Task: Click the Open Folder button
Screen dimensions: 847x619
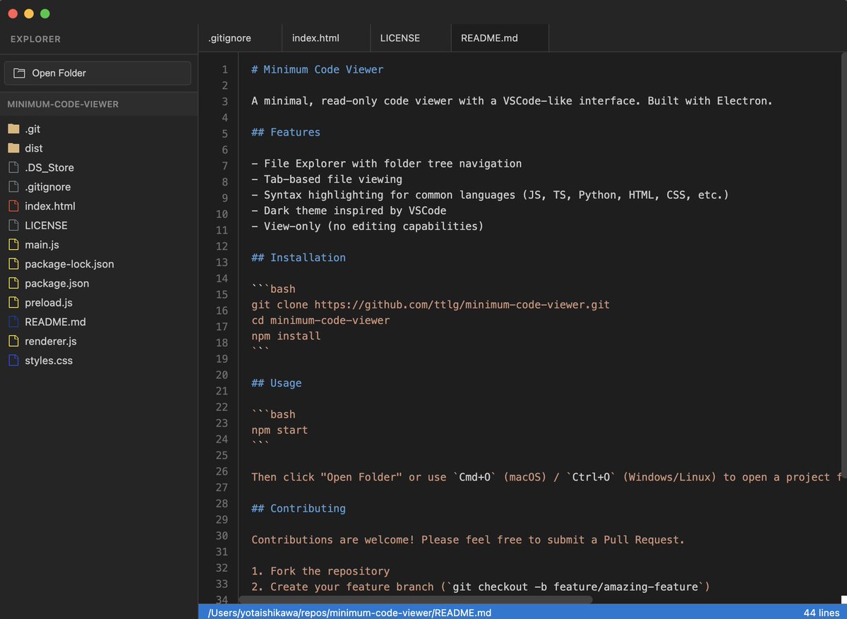Action: pyautogui.click(x=97, y=73)
